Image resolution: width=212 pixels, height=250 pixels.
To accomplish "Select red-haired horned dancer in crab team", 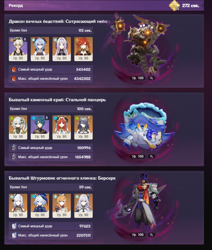I will pos(62,127).
